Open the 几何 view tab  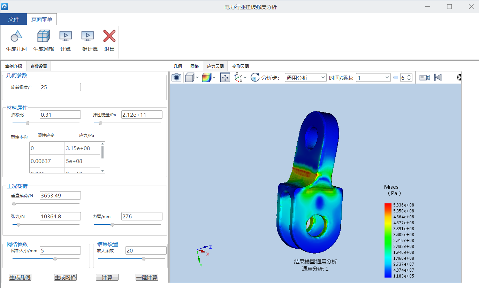178,66
